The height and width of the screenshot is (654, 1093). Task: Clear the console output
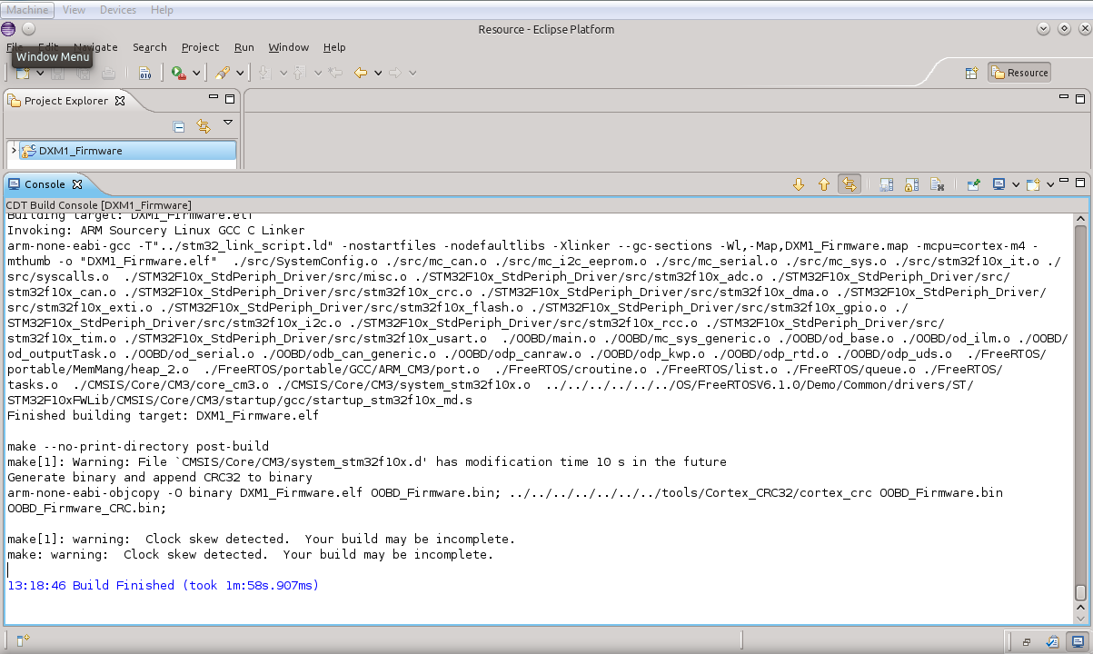938,184
